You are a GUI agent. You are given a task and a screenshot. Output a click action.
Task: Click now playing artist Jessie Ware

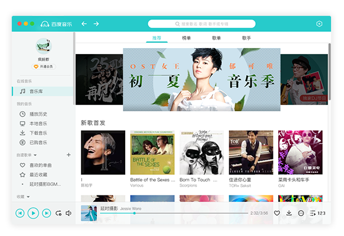pos(131,208)
